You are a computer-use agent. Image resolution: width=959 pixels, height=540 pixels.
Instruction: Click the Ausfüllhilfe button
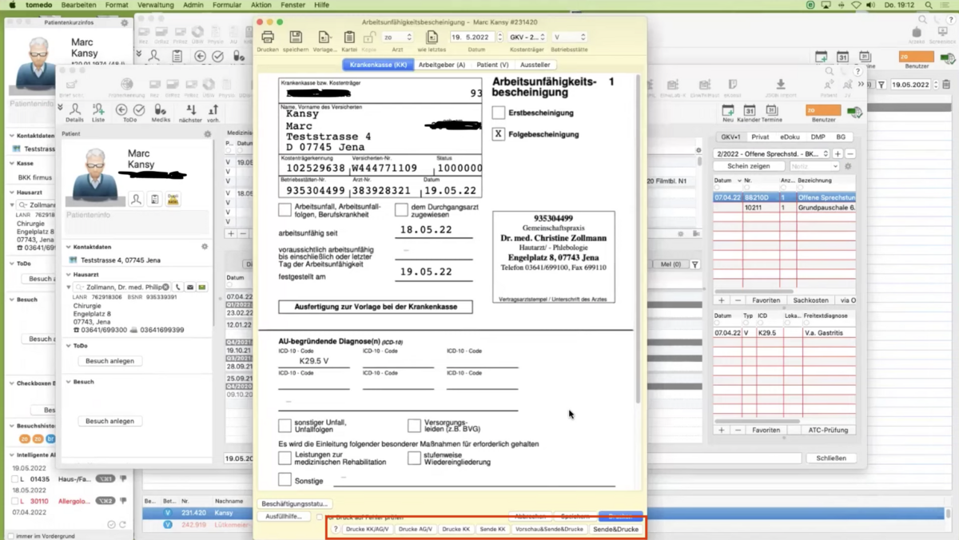(x=284, y=516)
